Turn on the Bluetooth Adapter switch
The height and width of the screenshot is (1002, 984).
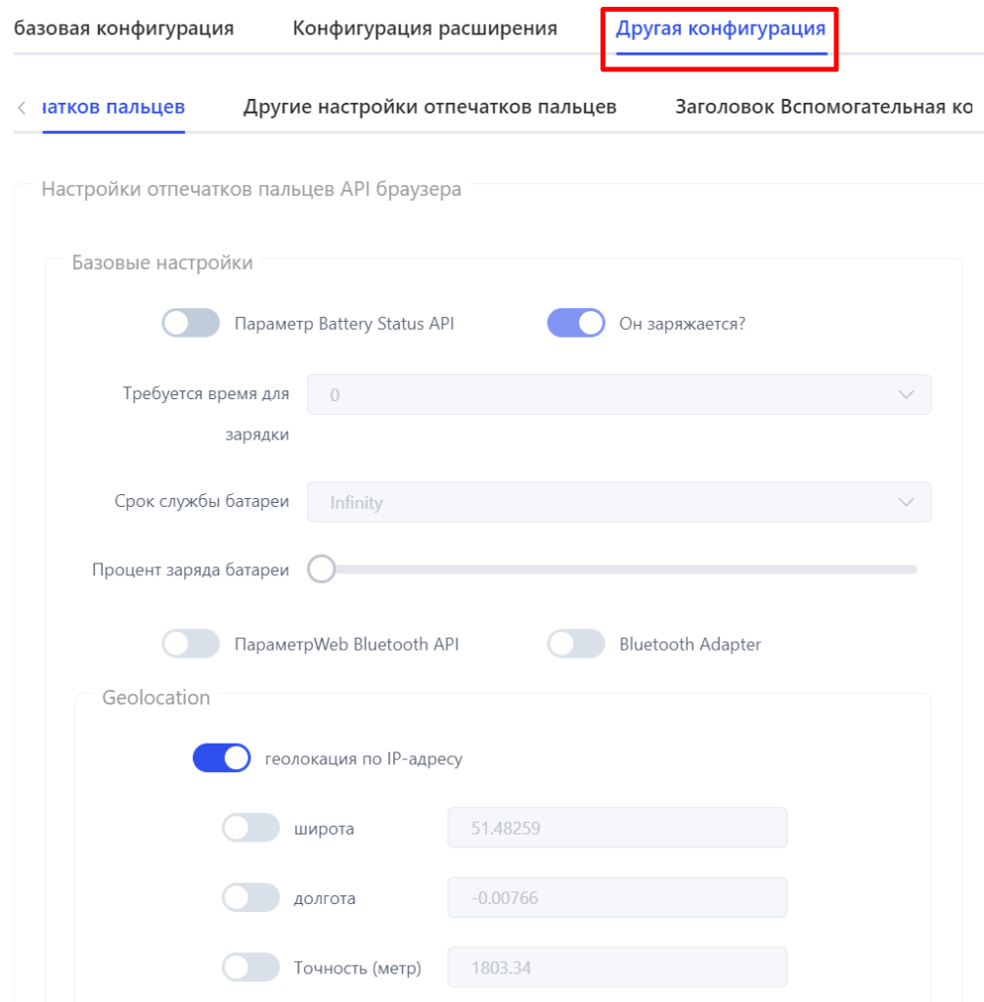coord(576,644)
